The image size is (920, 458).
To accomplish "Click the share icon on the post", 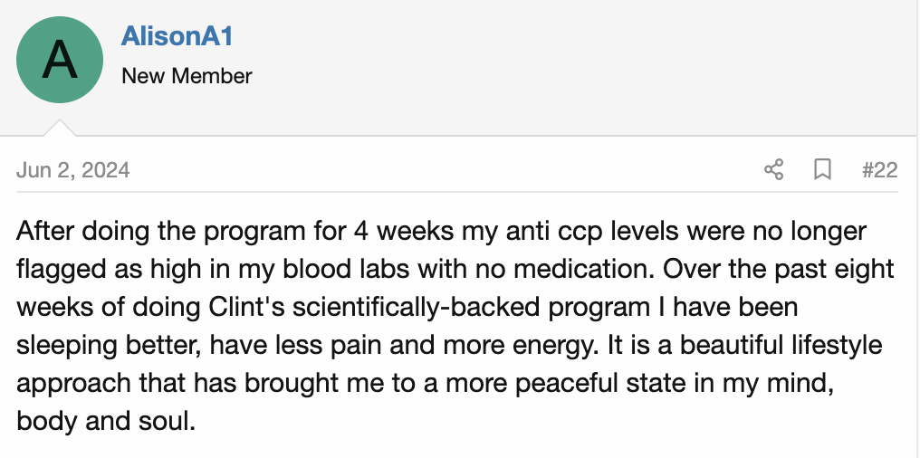I will point(774,169).
